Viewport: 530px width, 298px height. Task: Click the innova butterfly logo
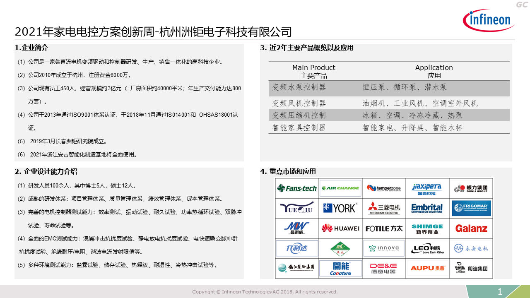point(384,248)
